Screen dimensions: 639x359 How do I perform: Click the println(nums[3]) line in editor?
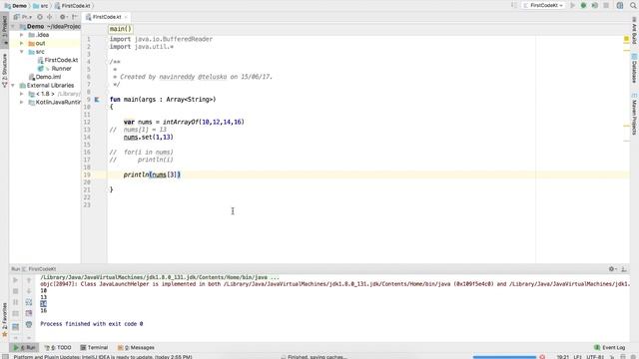click(152, 175)
